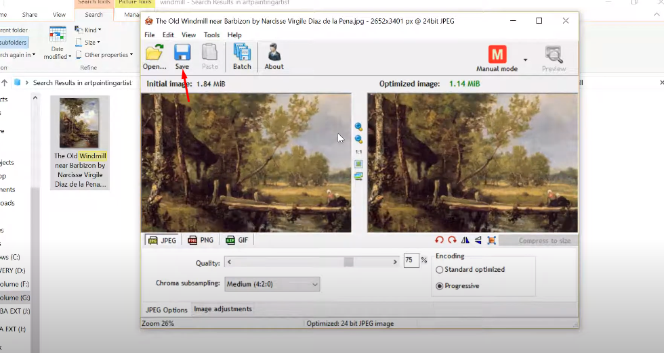Click the Quality slider right arrow

pyautogui.click(x=394, y=262)
